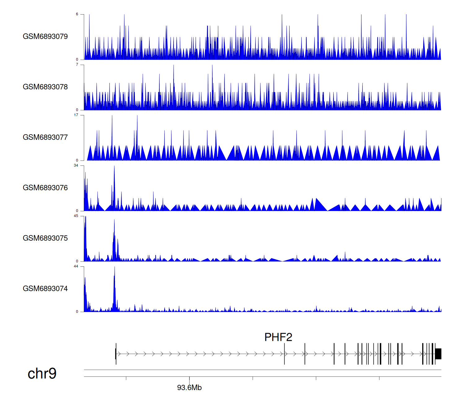Image resolution: width=465 pixels, height=409 pixels.
Task: Click y-axis maximum value 7
Action: (77, 65)
